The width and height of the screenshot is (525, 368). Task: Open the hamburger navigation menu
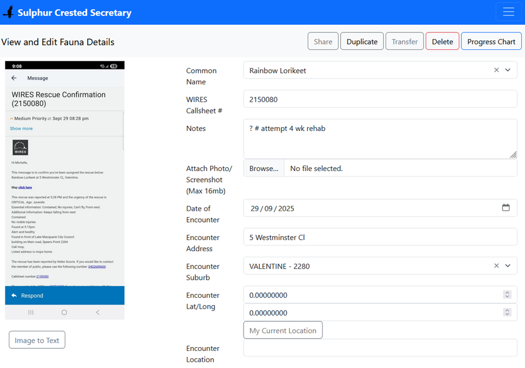tap(508, 12)
